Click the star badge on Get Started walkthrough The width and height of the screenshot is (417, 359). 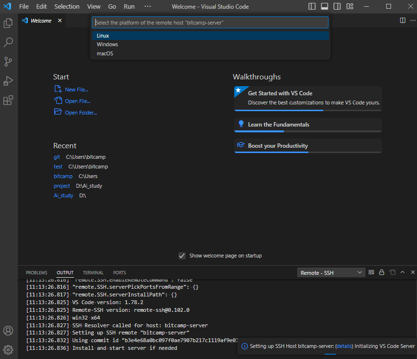click(x=239, y=90)
